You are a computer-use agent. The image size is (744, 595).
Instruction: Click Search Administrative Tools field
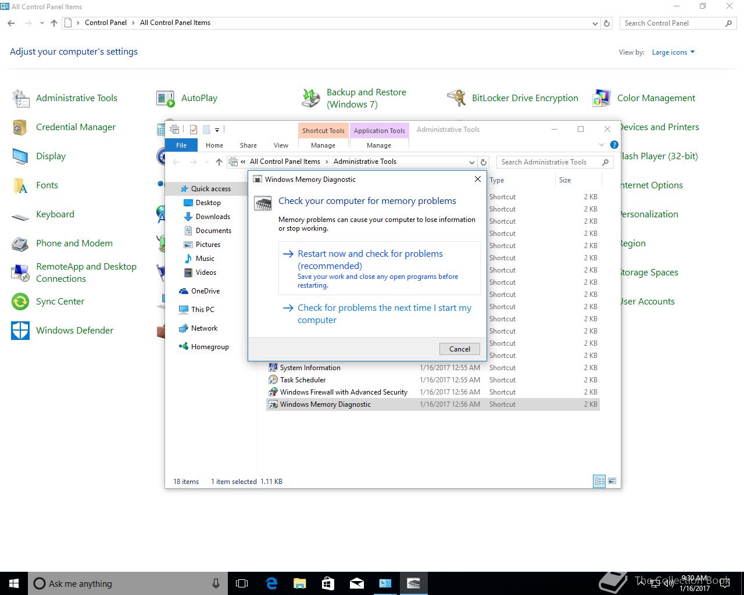[554, 162]
